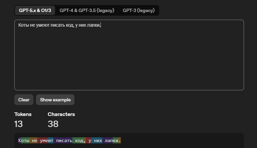Click the red 'уме' token
This screenshot has width=257, height=148.
point(43,140)
